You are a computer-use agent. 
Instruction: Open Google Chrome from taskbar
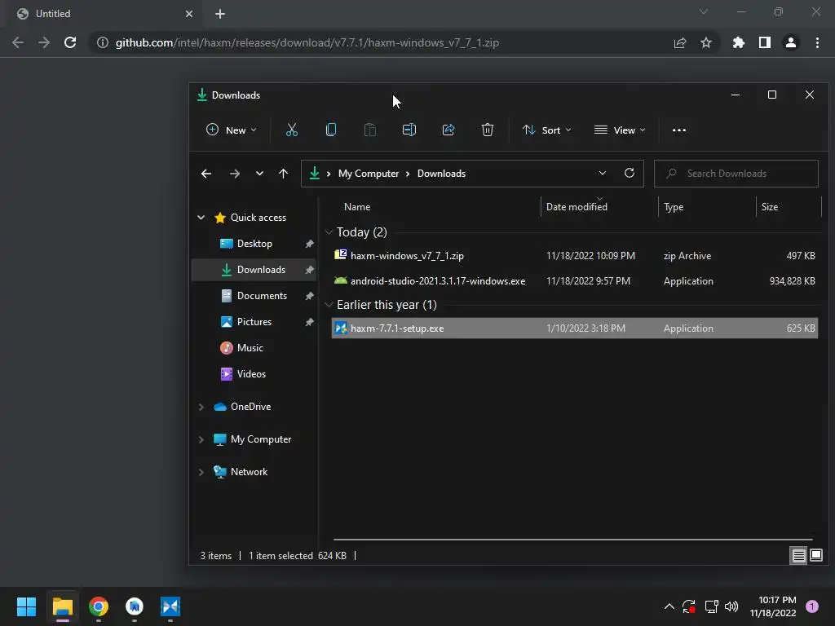tap(99, 606)
